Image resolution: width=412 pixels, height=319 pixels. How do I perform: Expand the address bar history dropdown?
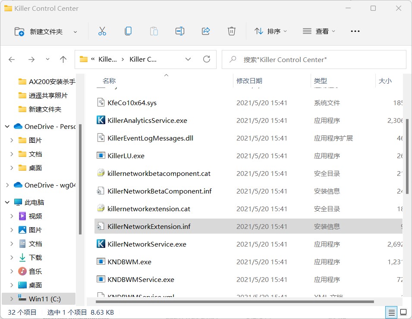188,59
